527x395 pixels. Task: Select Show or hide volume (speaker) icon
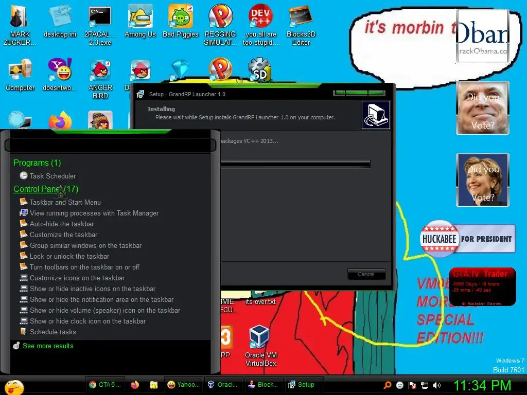[x=105, y=310]
